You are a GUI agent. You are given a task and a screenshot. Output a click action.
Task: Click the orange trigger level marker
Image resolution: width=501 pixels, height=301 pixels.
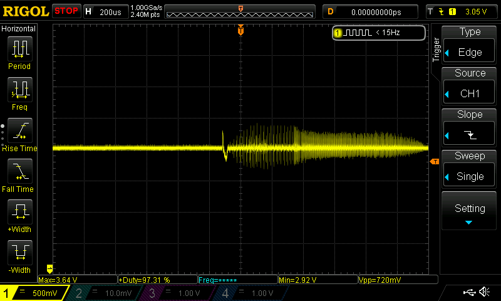435,162
